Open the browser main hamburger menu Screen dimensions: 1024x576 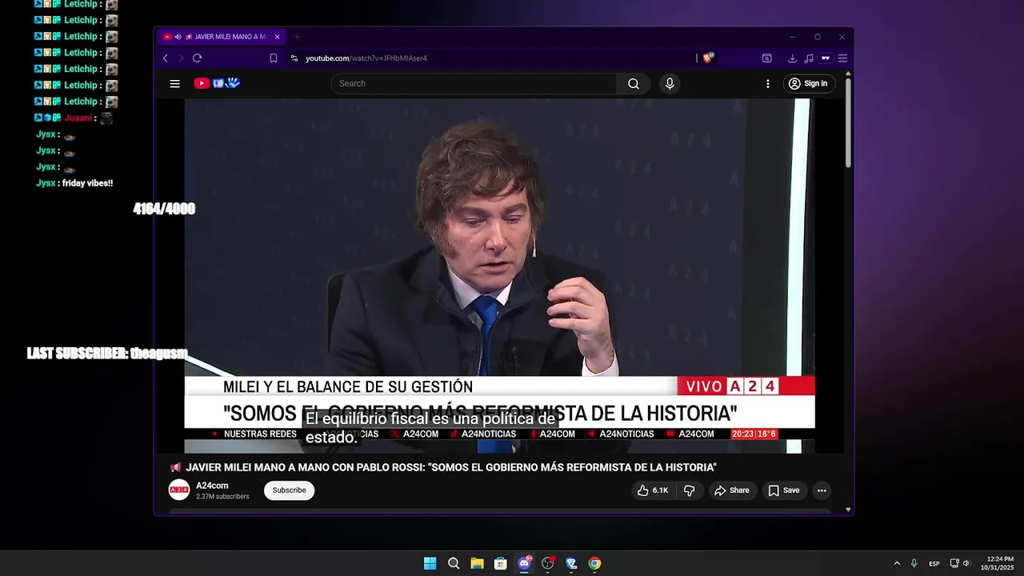pos(842,58)
